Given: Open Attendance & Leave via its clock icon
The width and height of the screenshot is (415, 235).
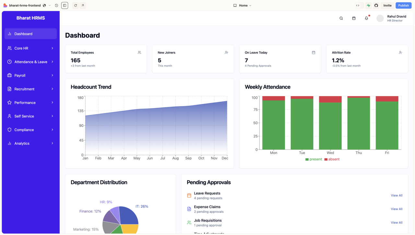Looking at the screenshot, I should click(x=9, y=62).
